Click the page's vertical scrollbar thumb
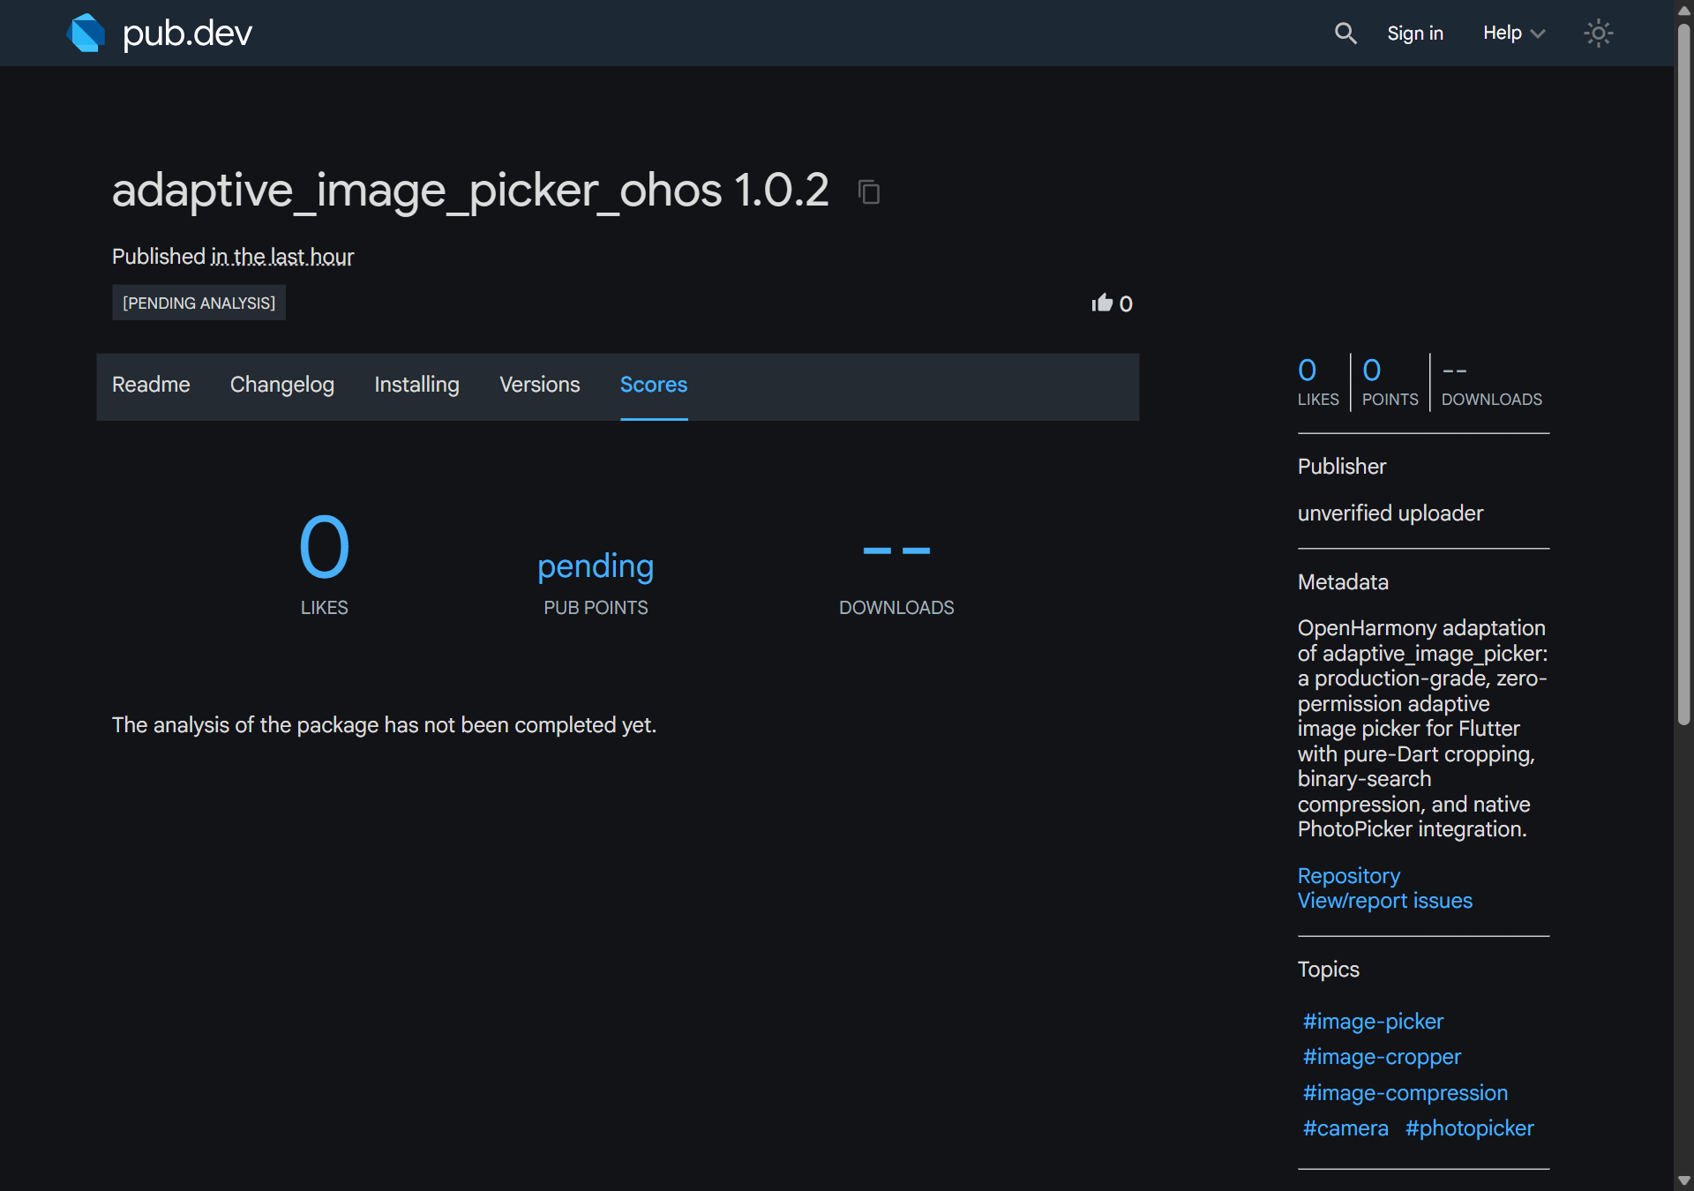This screenshot has width=1694, height=1191. pos(1684,375)
